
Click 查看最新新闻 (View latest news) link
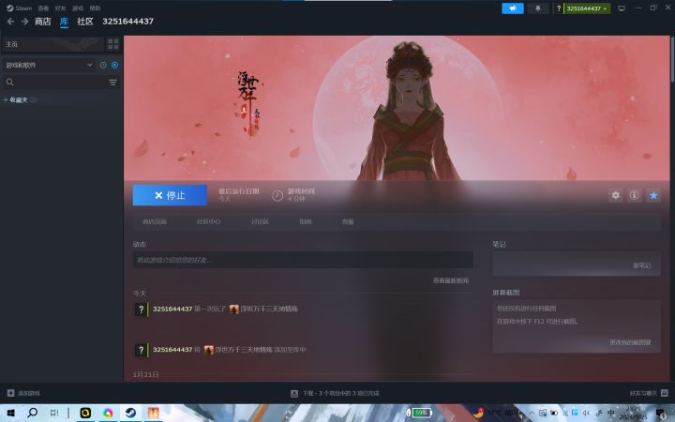(451, 280)
